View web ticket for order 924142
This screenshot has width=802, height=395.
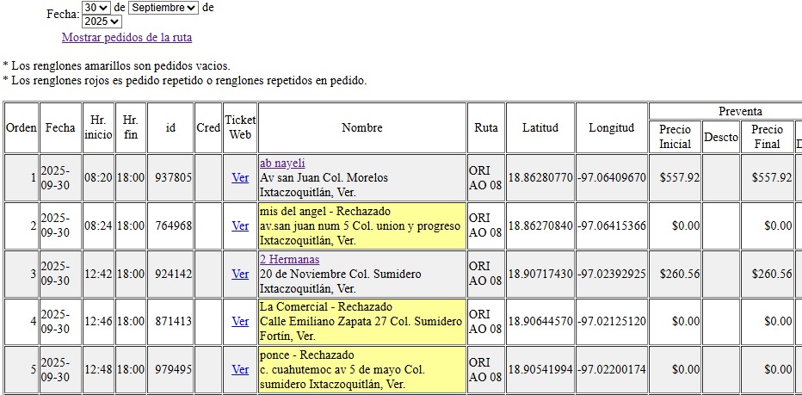[x=240, y=274]
